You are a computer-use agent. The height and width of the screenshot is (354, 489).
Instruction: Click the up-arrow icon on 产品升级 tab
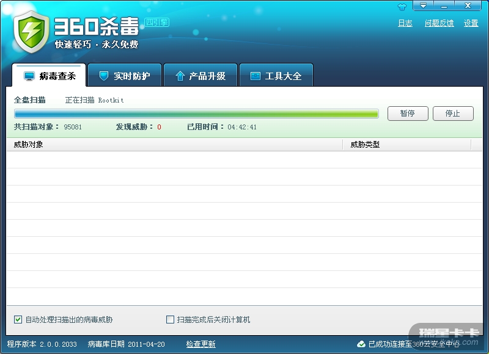click(x=180, y=76)
